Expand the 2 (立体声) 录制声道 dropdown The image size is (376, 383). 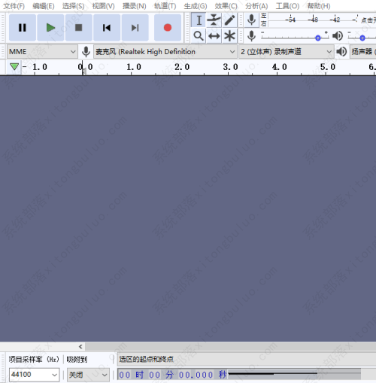(287, 52)
